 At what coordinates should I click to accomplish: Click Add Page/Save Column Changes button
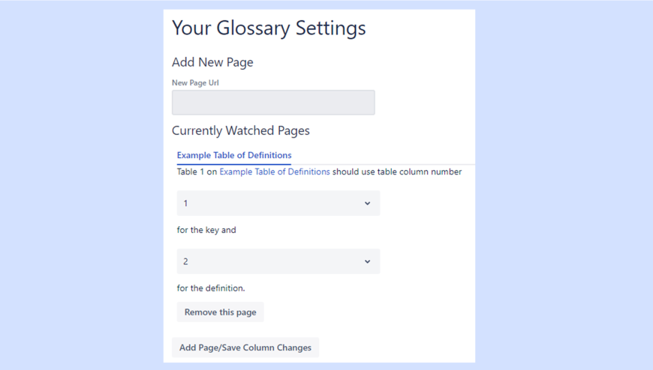pos(245,348)
